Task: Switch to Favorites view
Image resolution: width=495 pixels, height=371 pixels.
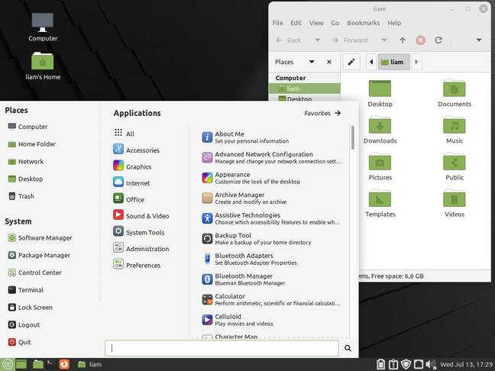Action: click(322, 113)
